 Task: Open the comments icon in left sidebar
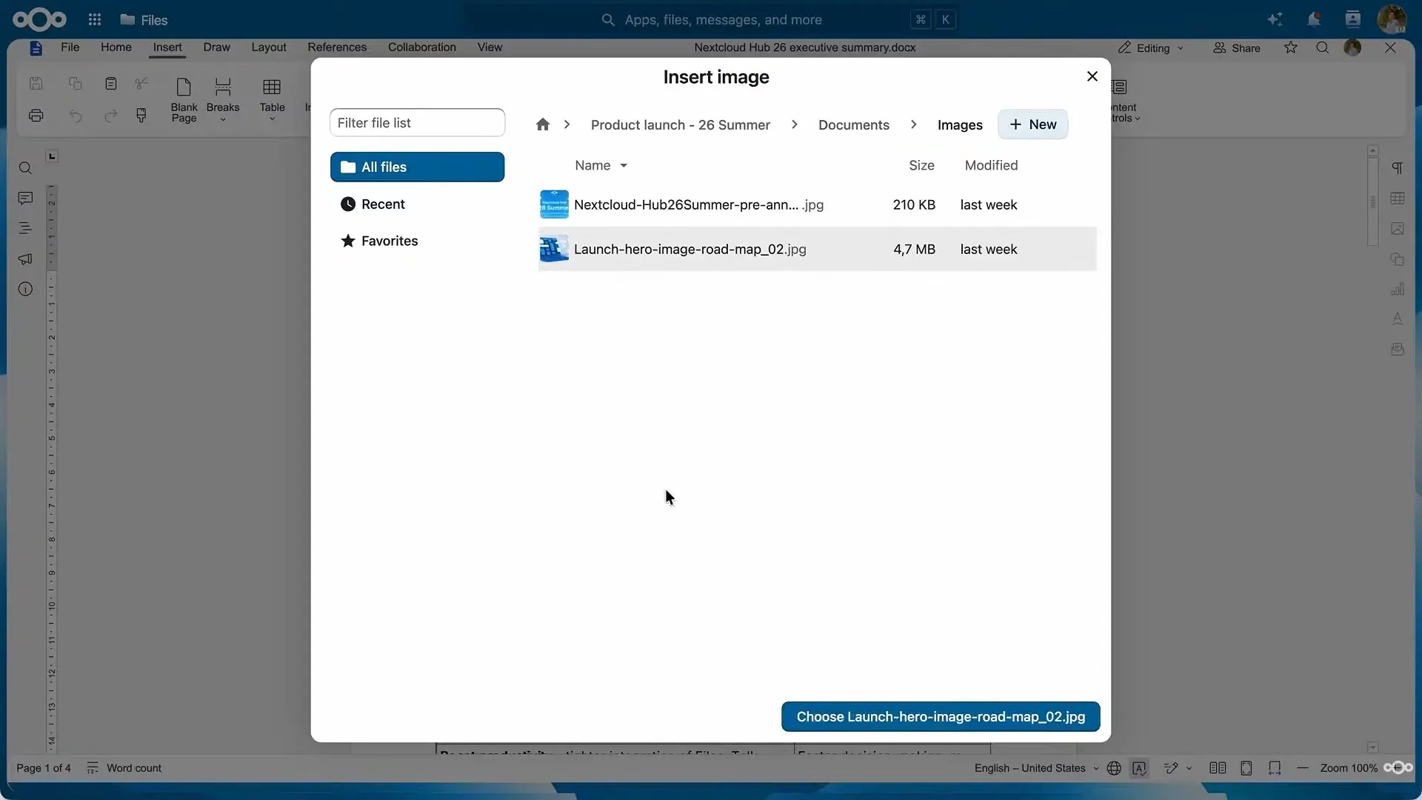[25, 199]
